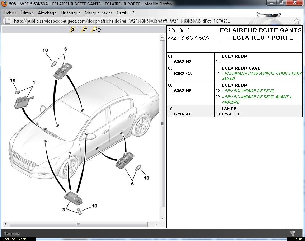The height and width of the screenshot is (241, 305).
Task: Click the Terminé status text
Action: click(11, 233)
